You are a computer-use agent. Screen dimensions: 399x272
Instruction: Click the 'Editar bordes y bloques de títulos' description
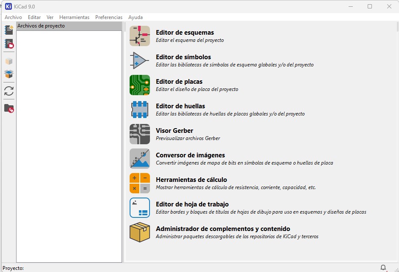click(261, 212)
